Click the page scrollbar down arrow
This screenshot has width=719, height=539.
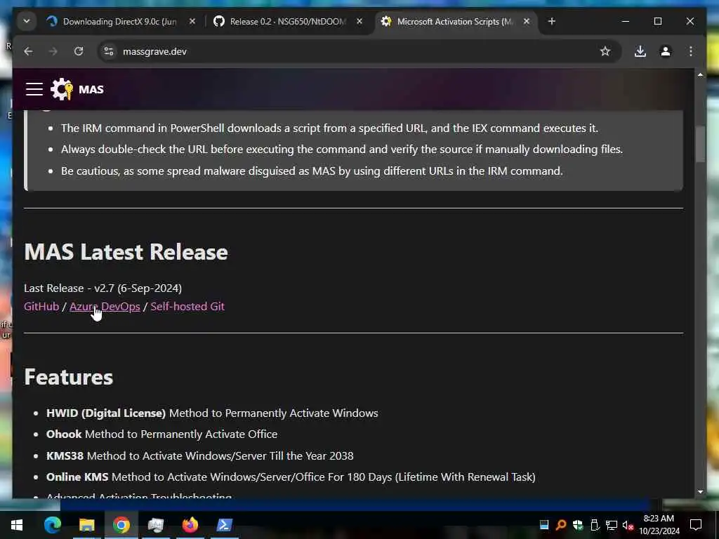tap(700, 491)
